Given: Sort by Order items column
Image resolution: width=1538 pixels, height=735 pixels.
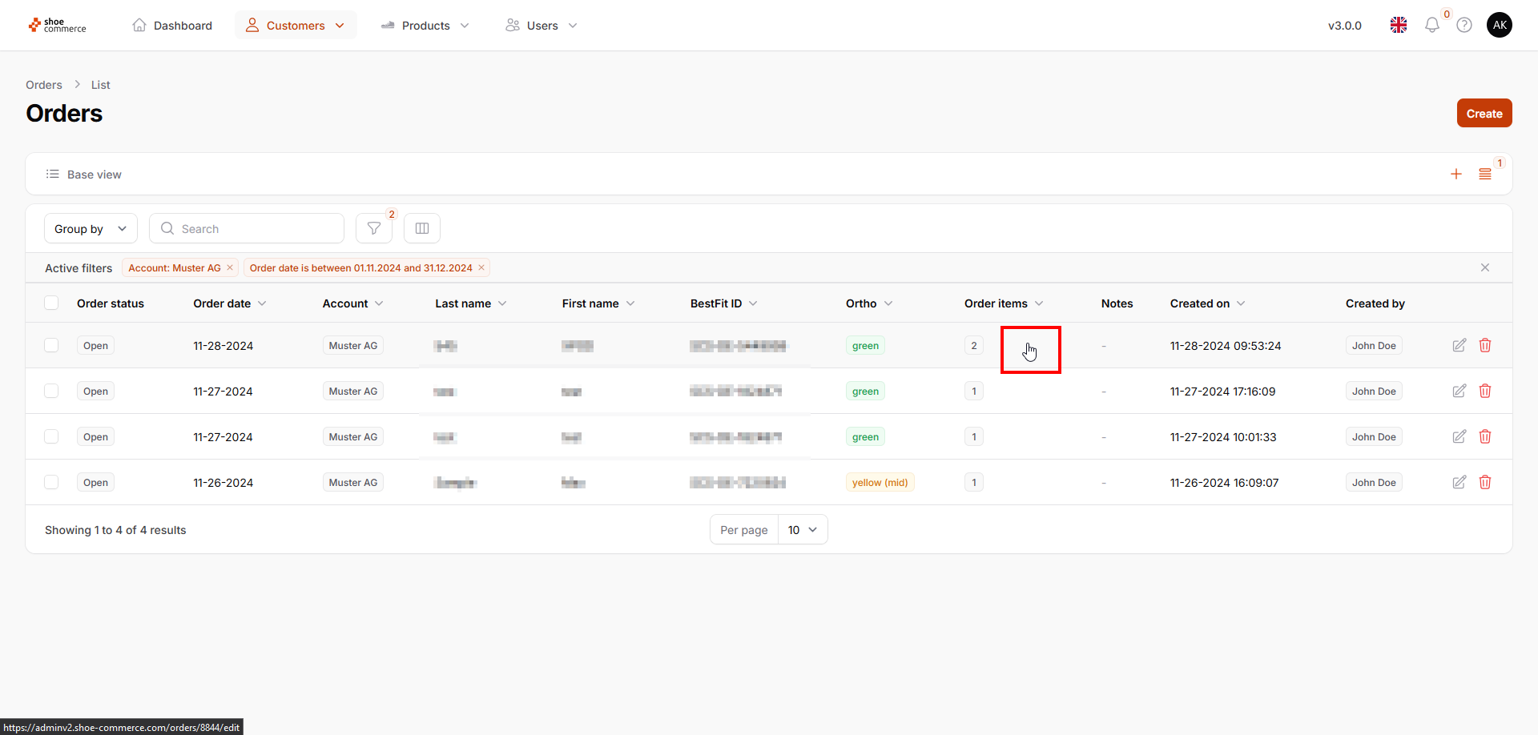Looking at the screenshot, I should click(x=1004, y=304).
